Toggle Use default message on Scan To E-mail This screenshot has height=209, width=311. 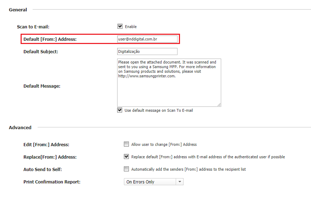click(x=120, y=110)
